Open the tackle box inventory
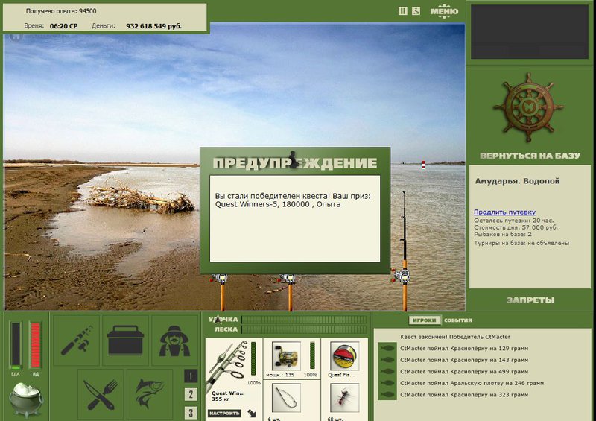This screenshot has height=421, width=596. (125, 340)
